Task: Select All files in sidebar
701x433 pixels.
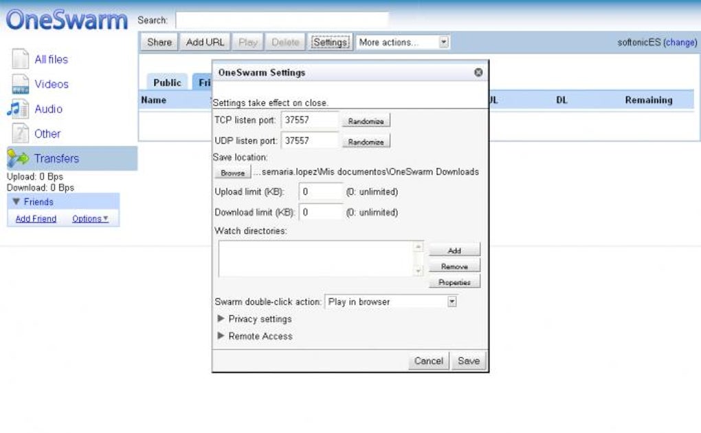Action: click(52, 60)
